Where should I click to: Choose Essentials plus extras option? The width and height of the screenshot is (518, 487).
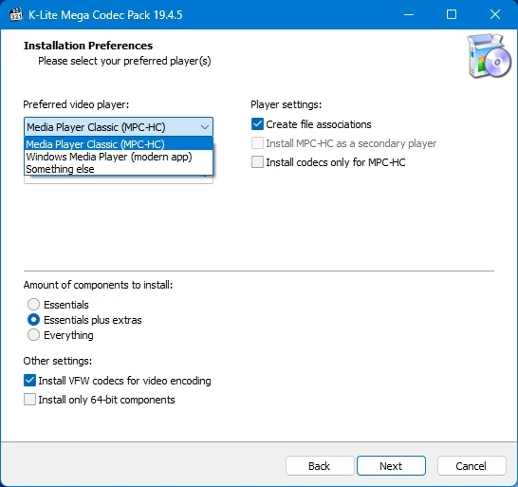34,320
